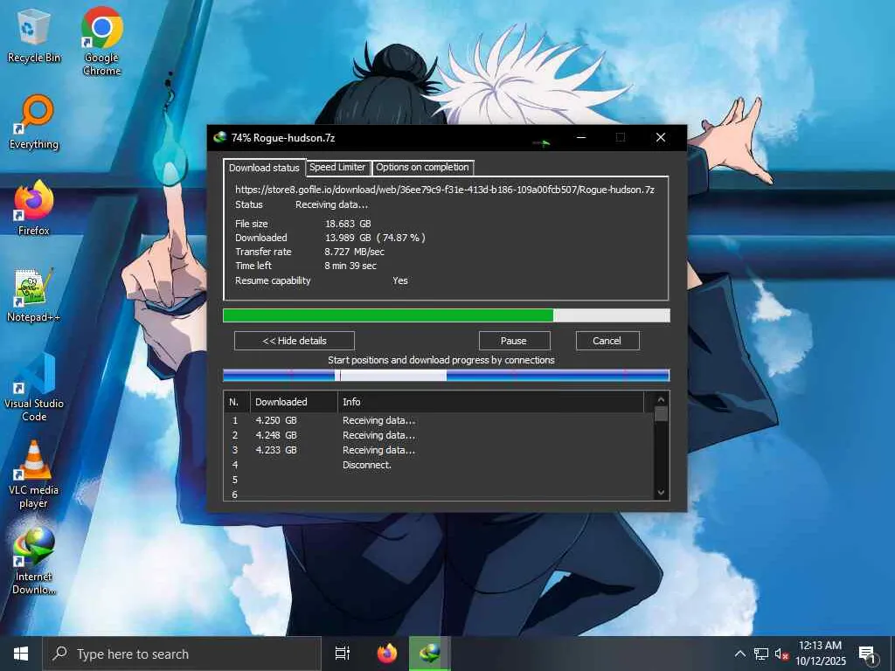Click the 'Type here to search' box
This screenshot has width=895, height=671.
tap(182, 654)
